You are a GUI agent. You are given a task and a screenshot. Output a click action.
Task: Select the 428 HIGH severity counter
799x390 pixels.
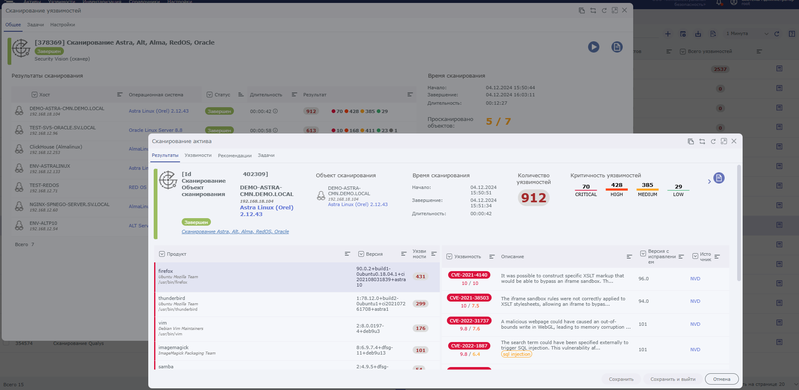[617, 190]
